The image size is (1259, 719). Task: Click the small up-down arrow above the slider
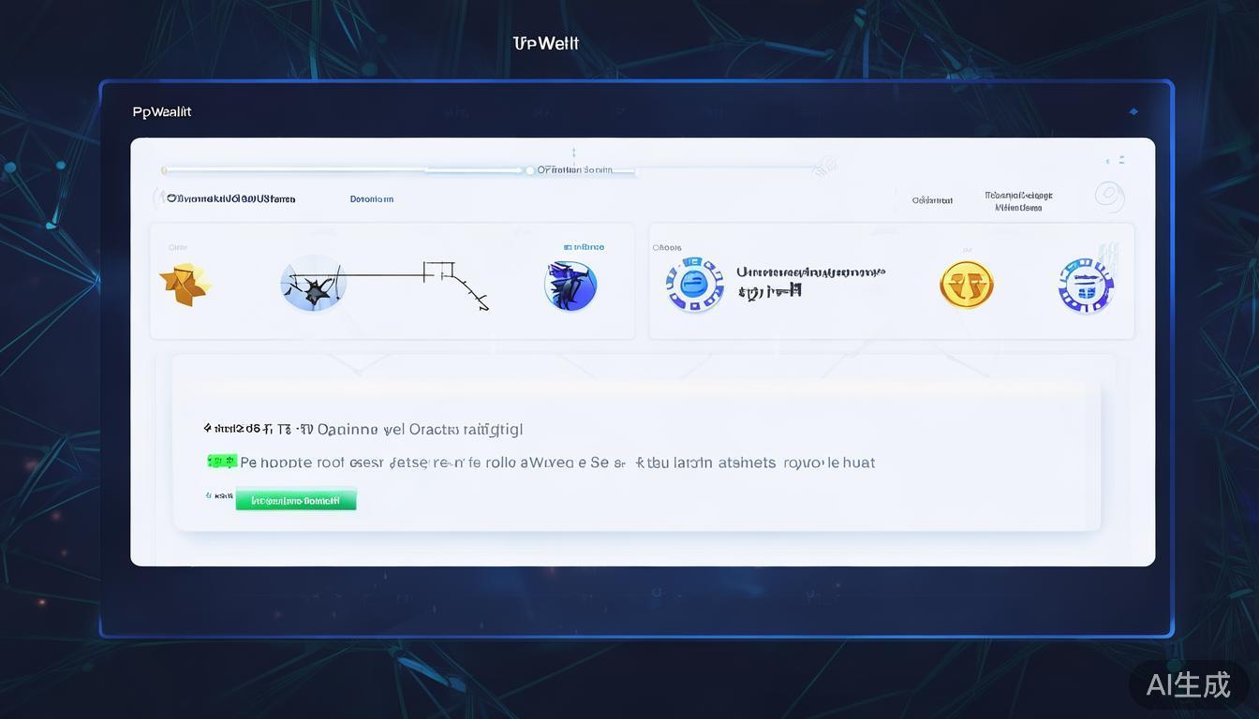[573, 153]
